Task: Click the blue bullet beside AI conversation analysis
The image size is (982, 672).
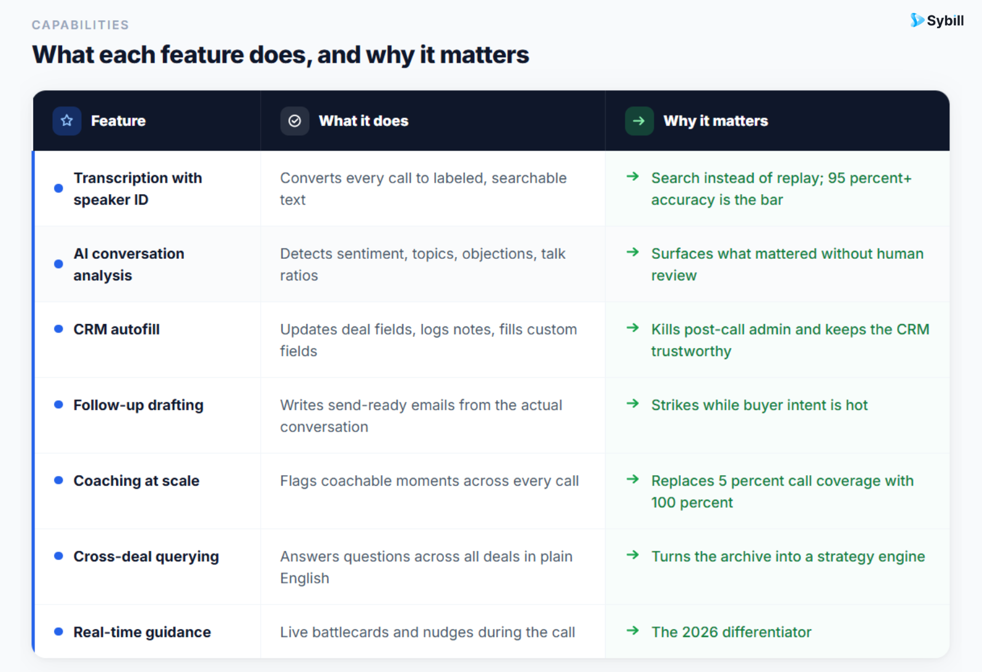Action: tap(58, 264)
